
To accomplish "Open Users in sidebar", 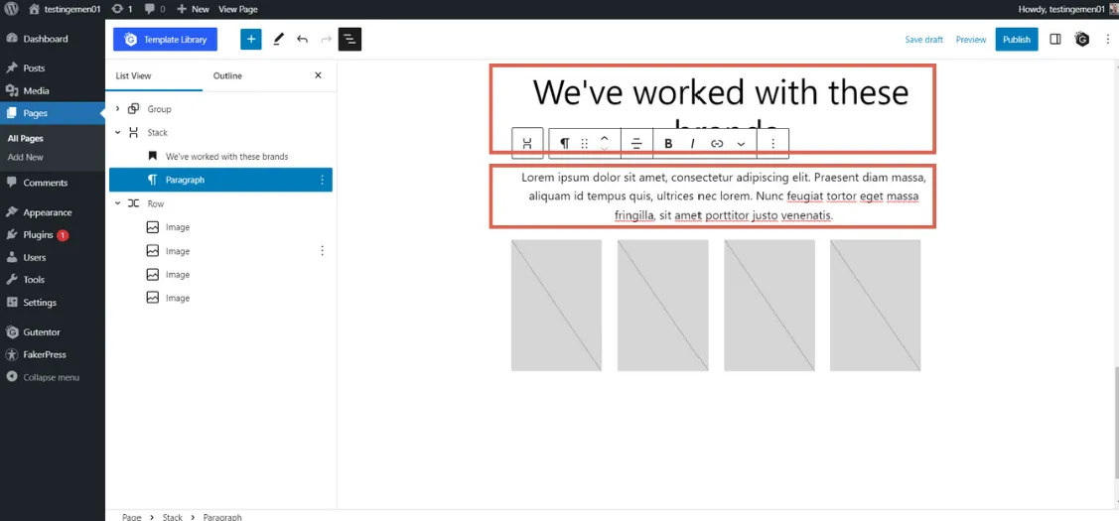I will [52, 257].
